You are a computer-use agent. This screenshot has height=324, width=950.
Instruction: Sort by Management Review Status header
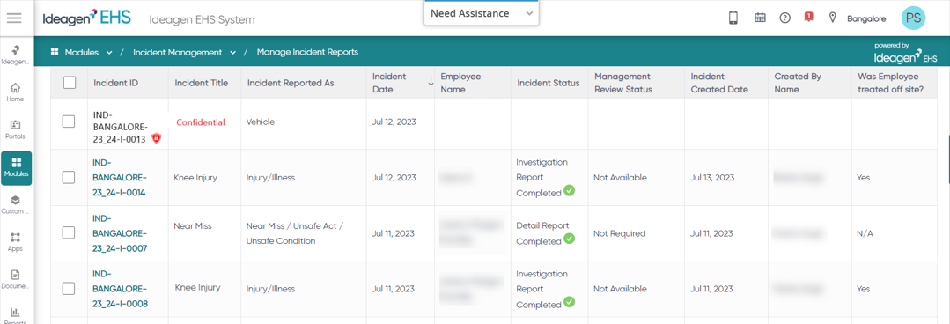click(622, 83)
